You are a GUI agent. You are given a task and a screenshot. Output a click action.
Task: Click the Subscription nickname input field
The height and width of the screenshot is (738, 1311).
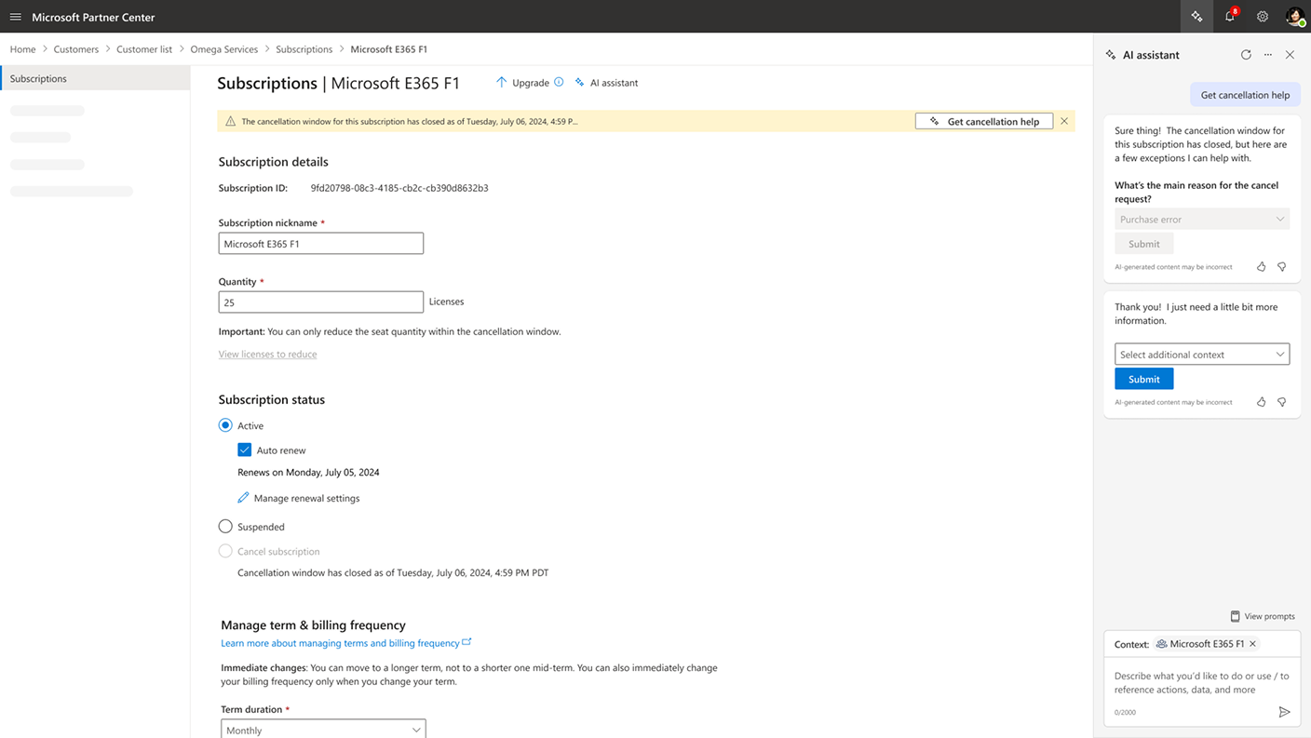coord(321,243)
